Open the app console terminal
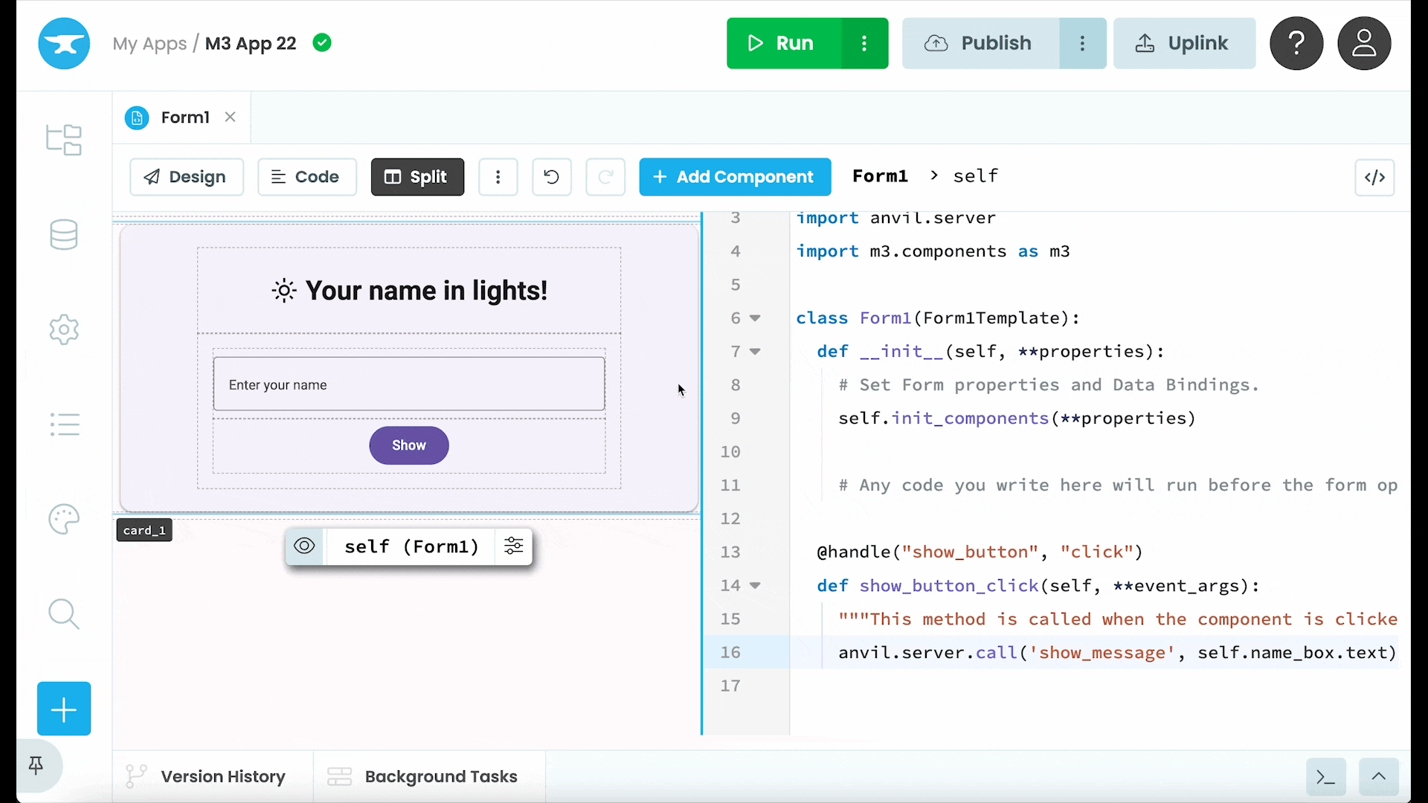Image resolution: width=1428 pixels, height=803 pixels. pos(1325,776)
